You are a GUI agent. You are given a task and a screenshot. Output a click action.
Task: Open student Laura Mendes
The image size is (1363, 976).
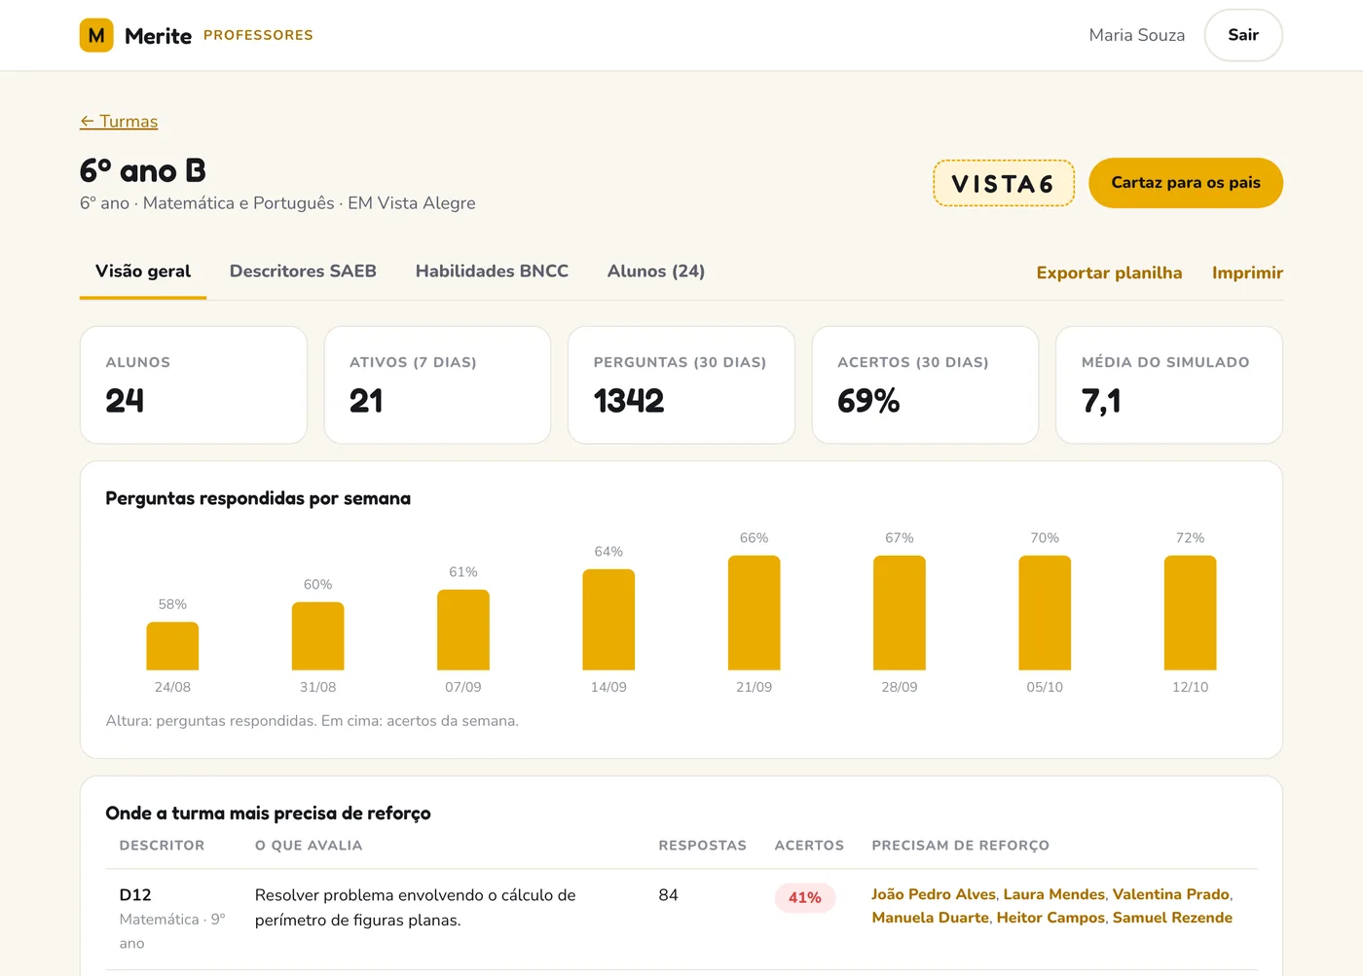click(x=1054, y=894)
